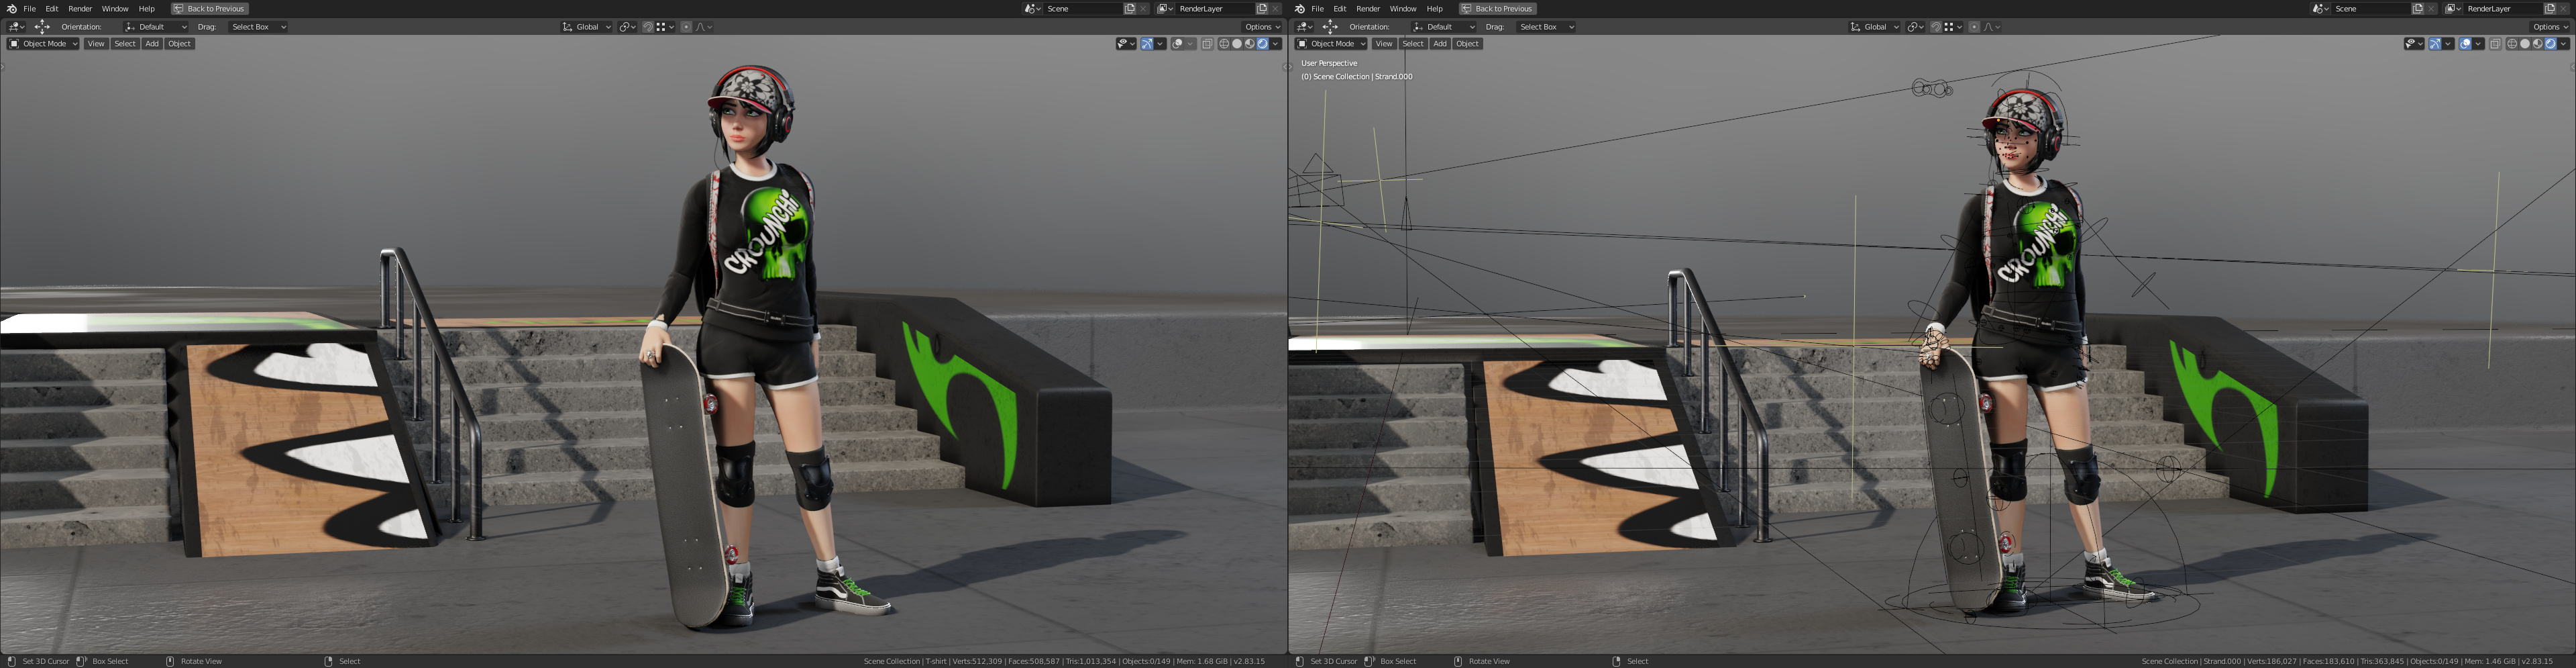Screen dimensions: 2576x668
Task: Open the File menu in the right window
Action: [1318, 9]
